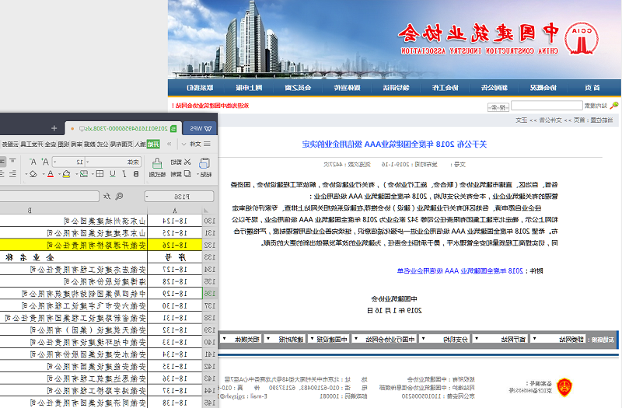
Task: Open the 粘贴 paste options arrow
Action: [x=198, y=174]
